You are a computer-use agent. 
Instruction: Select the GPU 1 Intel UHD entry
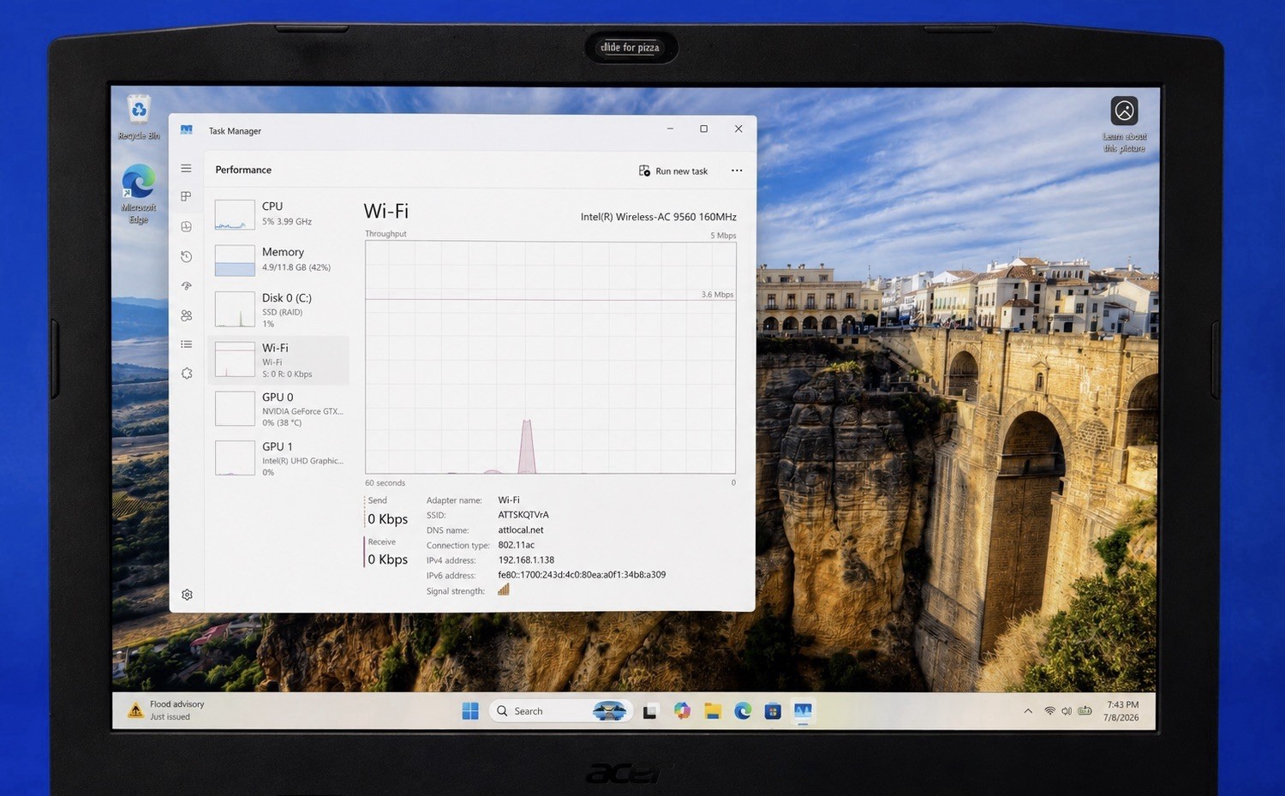click(278, 458)
